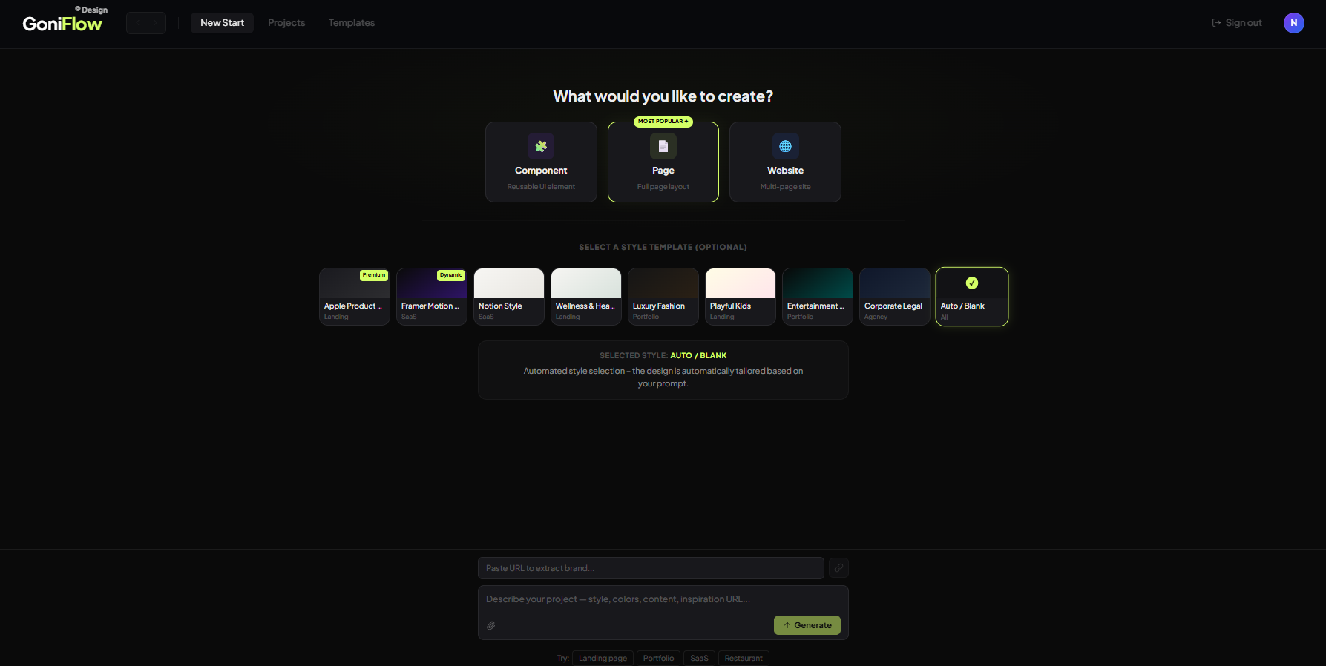Click the Most Popular badge
Viewport: 1326px width, 666px height.
[x=663, y=122]
